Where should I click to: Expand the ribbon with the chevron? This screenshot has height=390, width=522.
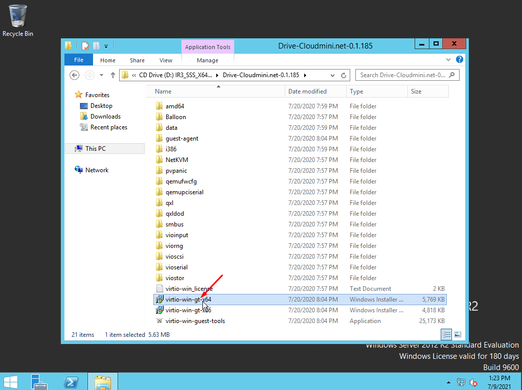(448, 60)
